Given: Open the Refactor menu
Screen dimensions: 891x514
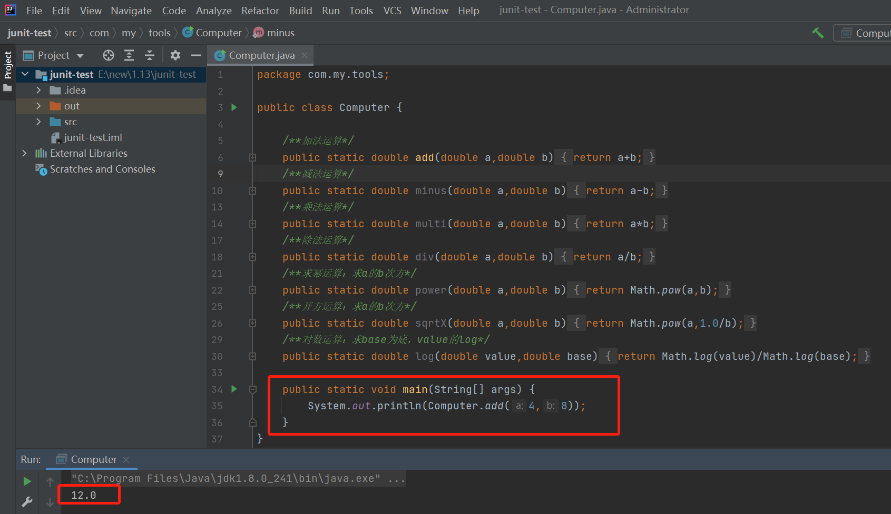Looking at the screenshot, I should [260, 11].
